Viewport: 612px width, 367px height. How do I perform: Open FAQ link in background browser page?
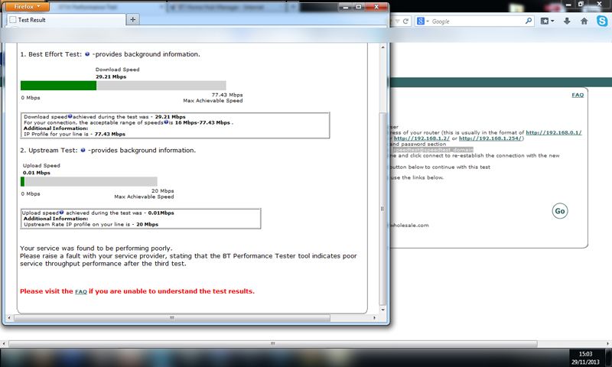click(x=578, y=95)
